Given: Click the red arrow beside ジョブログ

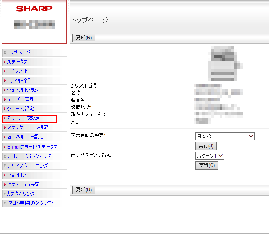Looking at the screenshot, I should tap(5, 175).
